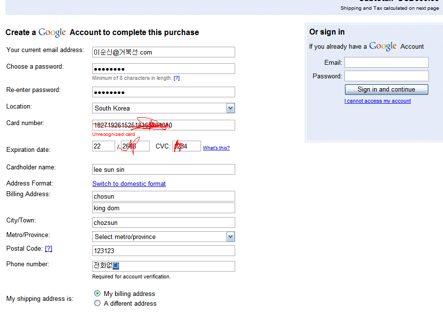Focus the sign-in Password field
Image resolution: width=443 pixels, height=313 pixels.
pyautogui.click(x=386, y=76)
